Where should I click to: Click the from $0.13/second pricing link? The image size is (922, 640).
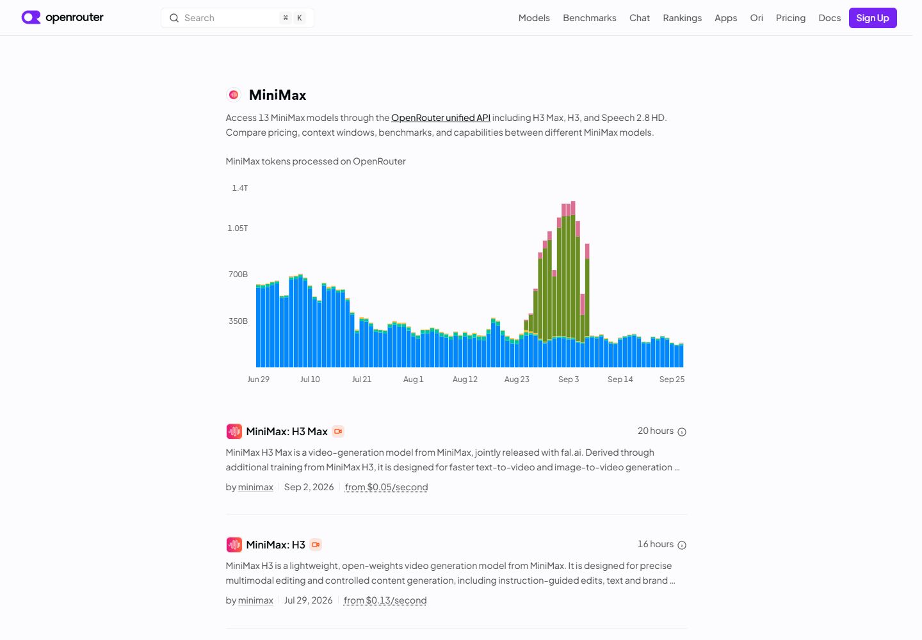pyautogui.click(x=385, y=600)
